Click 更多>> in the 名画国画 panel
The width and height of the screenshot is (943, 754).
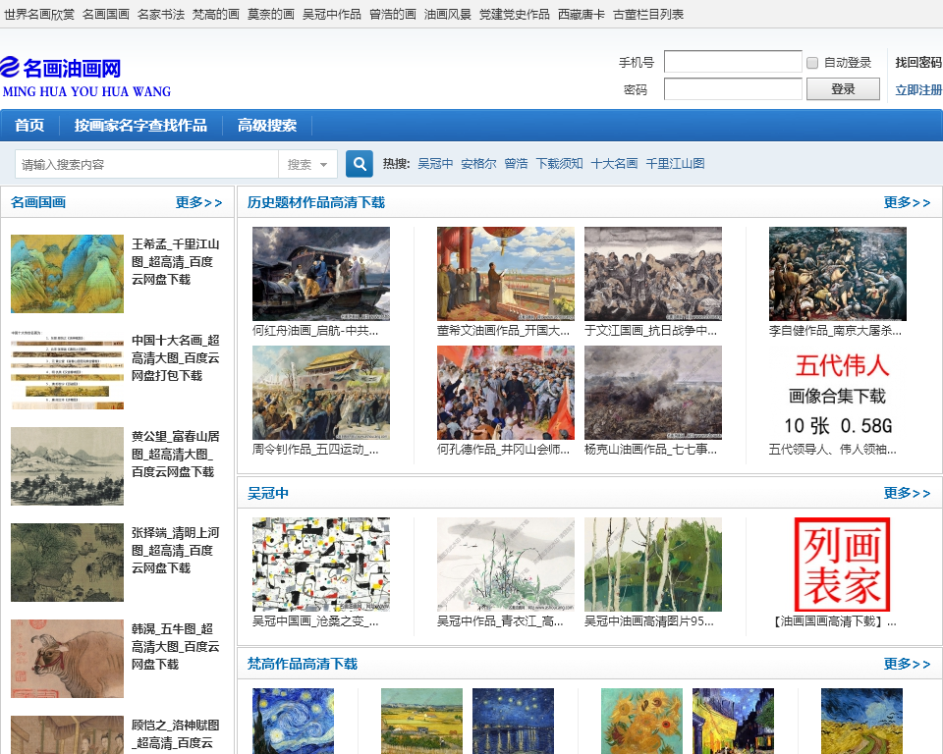199,202
